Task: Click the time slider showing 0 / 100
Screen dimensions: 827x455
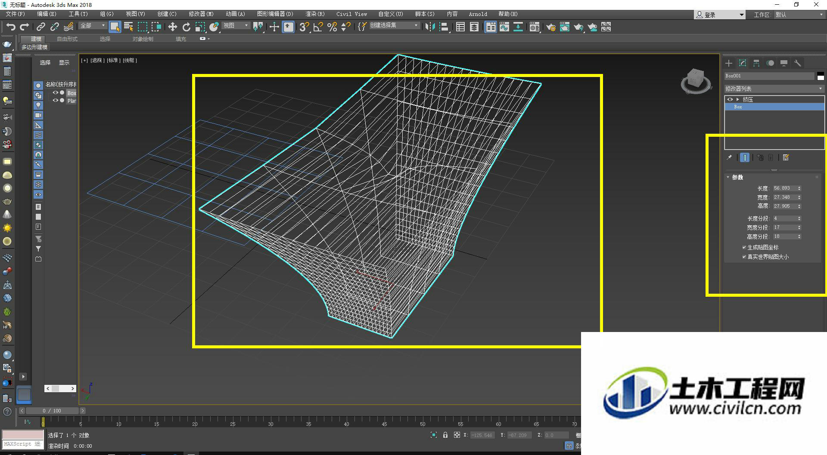Action: [x=52, y=411]
